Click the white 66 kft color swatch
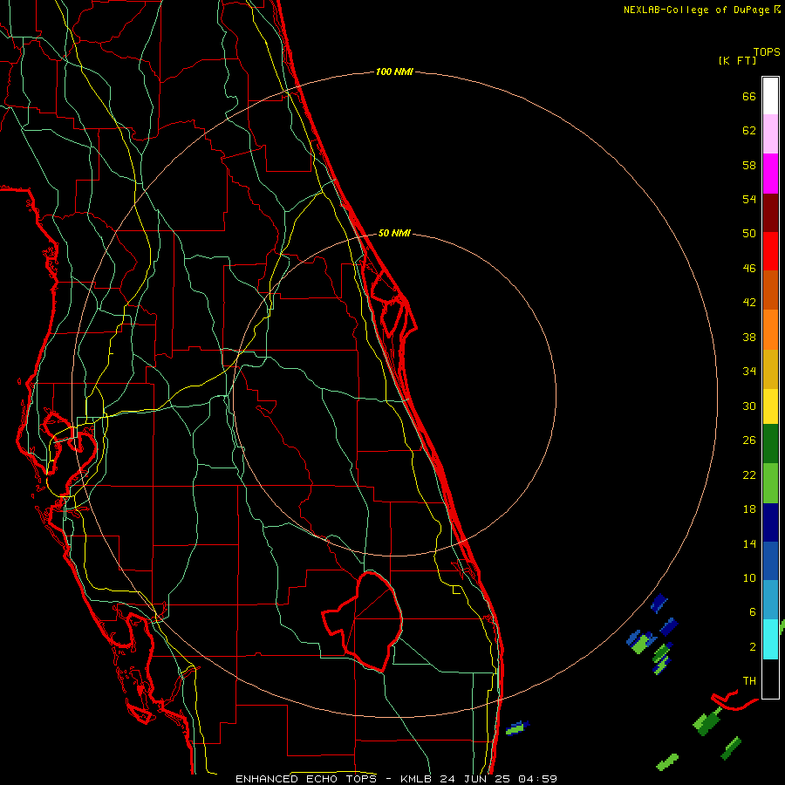Viewport: 785px width, 785px height. 770,96
